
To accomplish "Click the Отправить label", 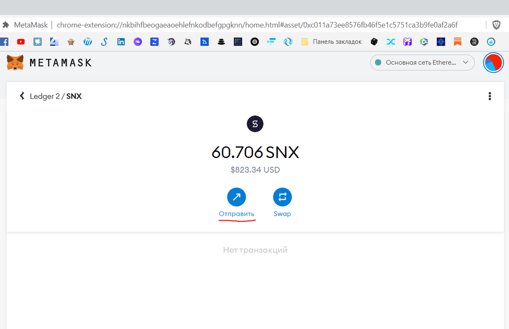I will [237, 214].
